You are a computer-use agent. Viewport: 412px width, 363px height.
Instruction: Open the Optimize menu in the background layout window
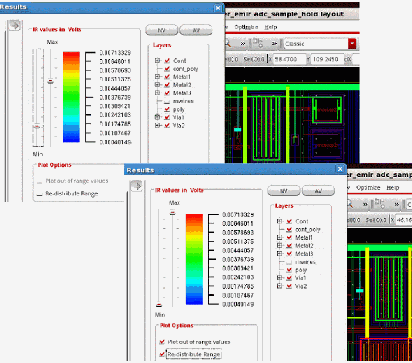(x=246, y=27)
